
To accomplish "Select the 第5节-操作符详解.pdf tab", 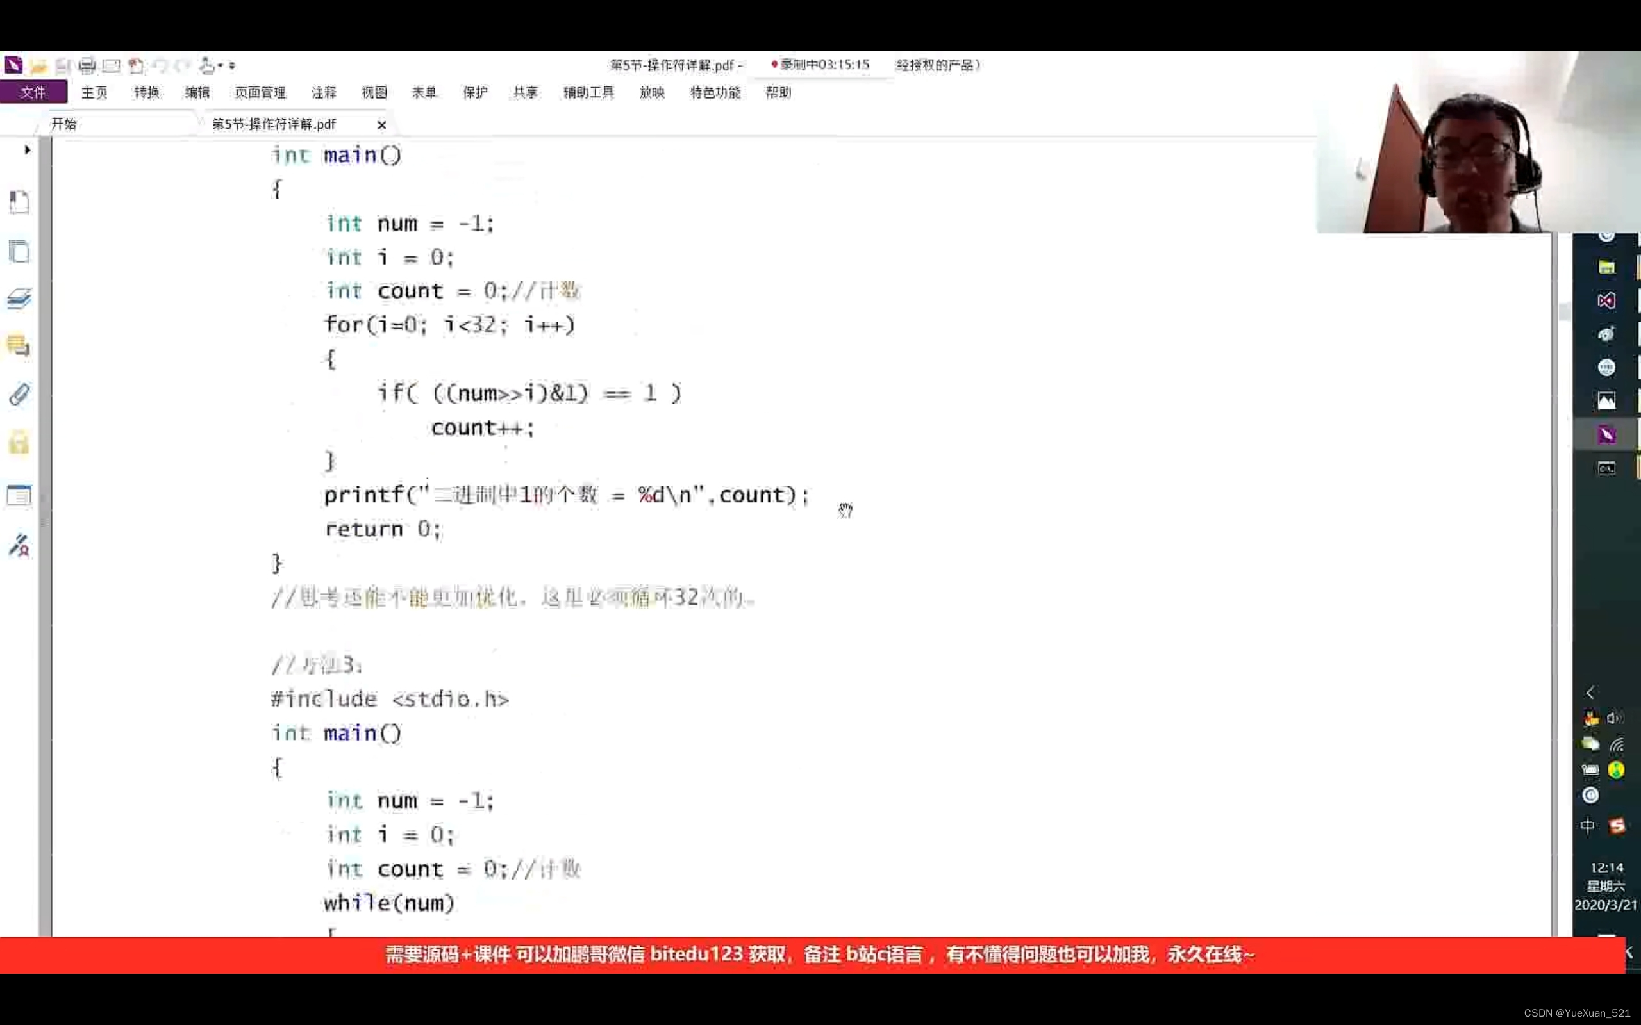I will pos(274,123).
